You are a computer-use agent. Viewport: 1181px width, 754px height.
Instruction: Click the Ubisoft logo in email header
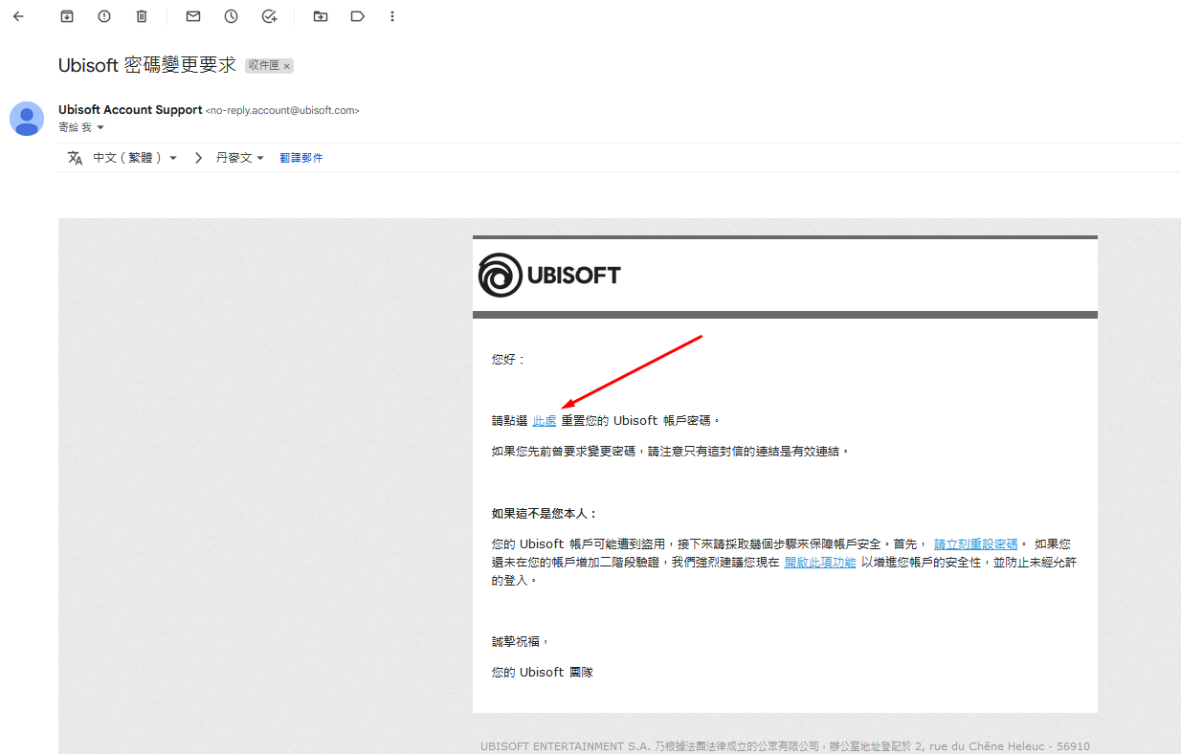(x=549, y=276)
